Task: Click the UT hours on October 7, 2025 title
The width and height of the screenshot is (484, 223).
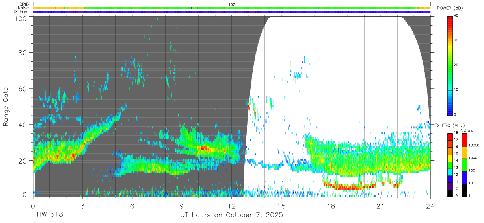Action: (231, 215)
